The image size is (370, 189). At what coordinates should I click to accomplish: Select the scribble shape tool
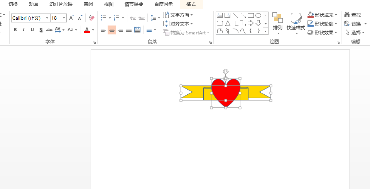228,31
